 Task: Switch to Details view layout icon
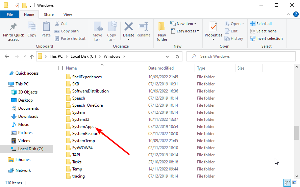[287, 183]
